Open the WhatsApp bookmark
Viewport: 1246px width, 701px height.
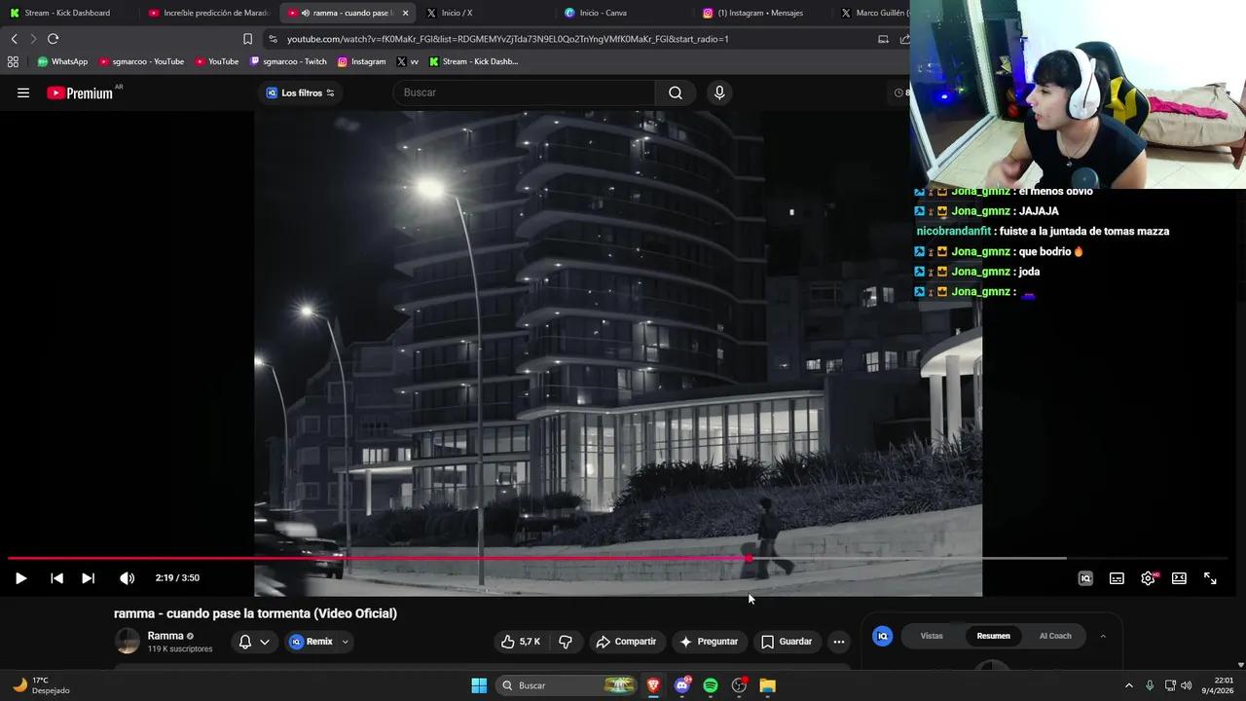62,61
